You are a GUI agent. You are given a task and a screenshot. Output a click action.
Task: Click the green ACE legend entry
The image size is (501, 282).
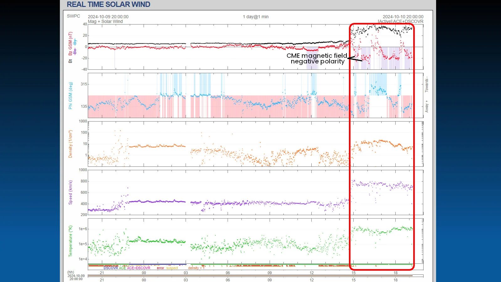click(122, 268)
